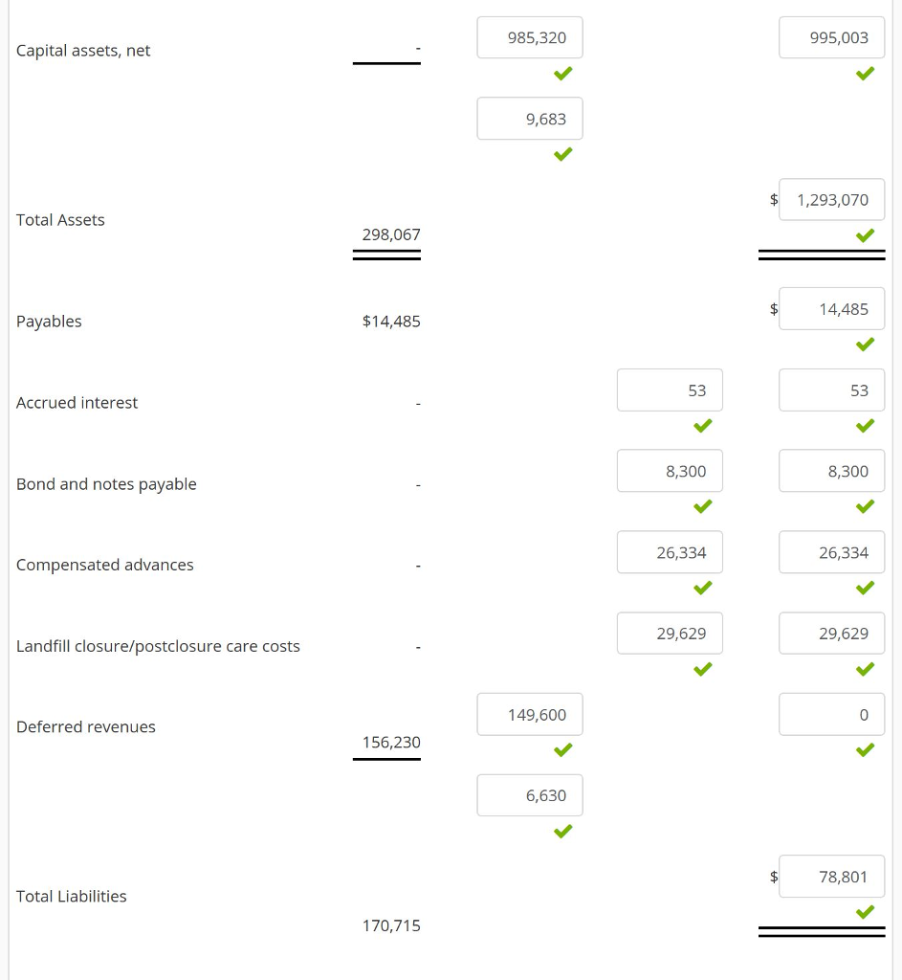Click the Payables amount box showing 14,485
Viewport: 902px width, 980px height.
pos(831,308)
